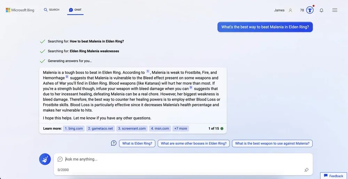Click the chat bubble icon in input box

[60, 159]
